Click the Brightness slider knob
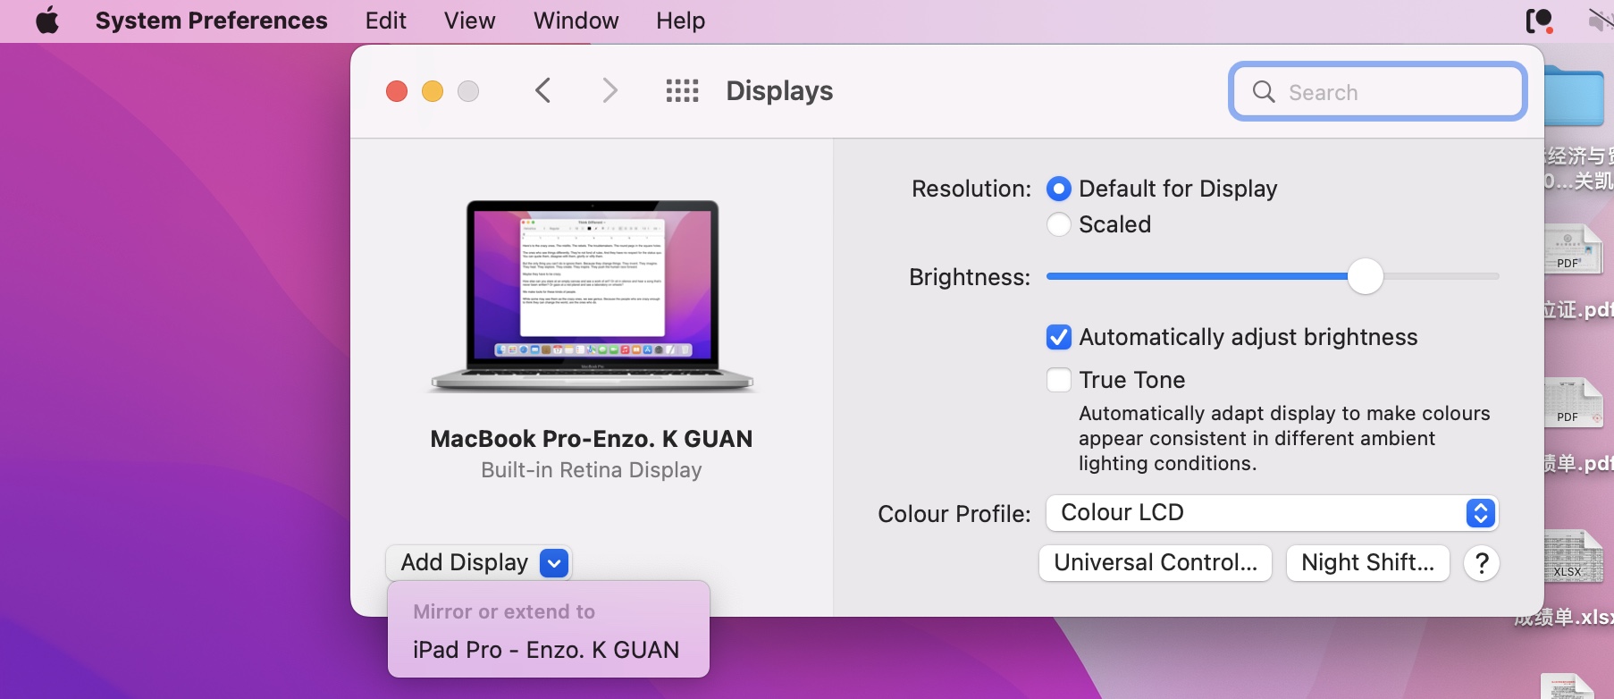This screenshot has height=699, width=1614. point(1366,276)
